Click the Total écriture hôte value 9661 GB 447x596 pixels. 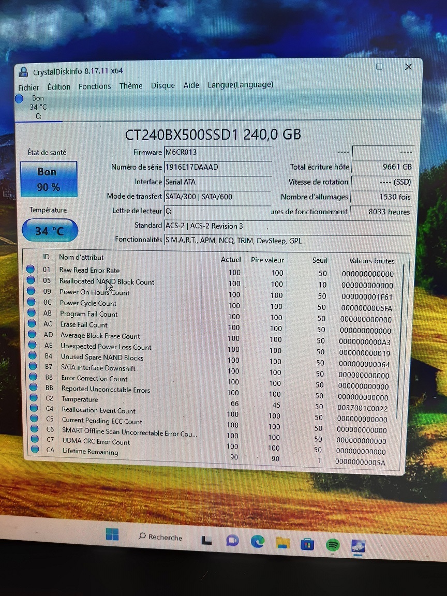382,167
